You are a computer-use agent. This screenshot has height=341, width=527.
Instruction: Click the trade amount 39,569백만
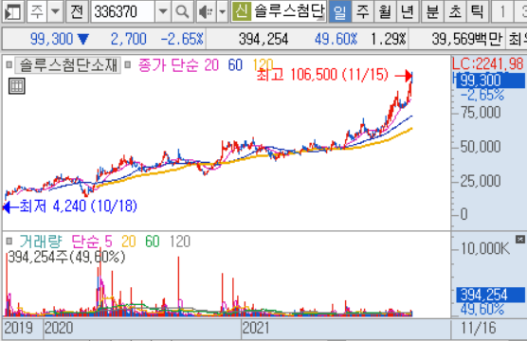click(x=467, y=39)
